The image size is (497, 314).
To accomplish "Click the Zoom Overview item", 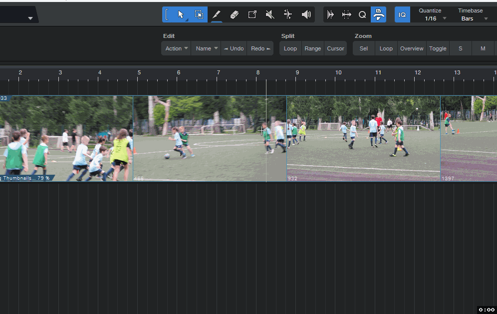I will click(411, 48).
